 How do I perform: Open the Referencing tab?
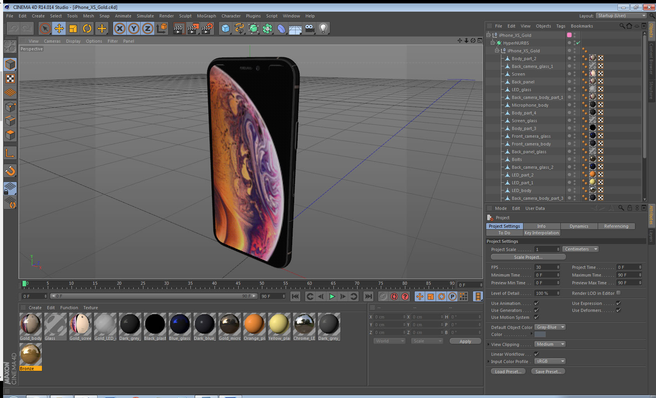[x=616, y=226]
